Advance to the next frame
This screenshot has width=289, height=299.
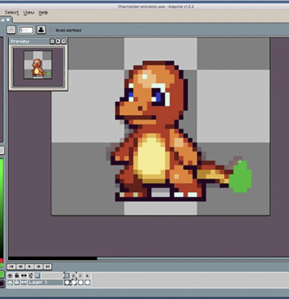coord(39,267)
